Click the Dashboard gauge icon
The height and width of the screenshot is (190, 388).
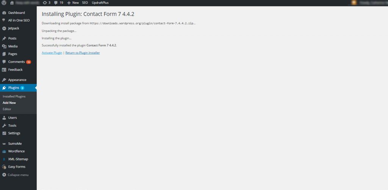(x=4, y=13)
